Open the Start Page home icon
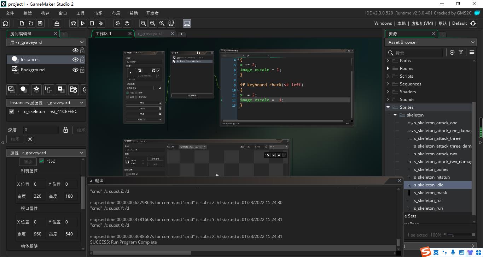 (x=5, y=23)
